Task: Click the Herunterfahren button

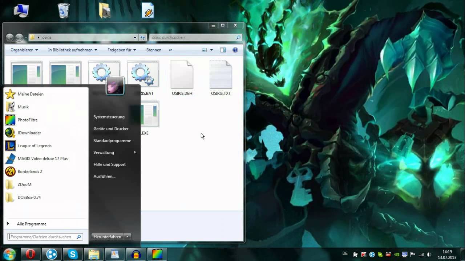Action: [108, 237]
